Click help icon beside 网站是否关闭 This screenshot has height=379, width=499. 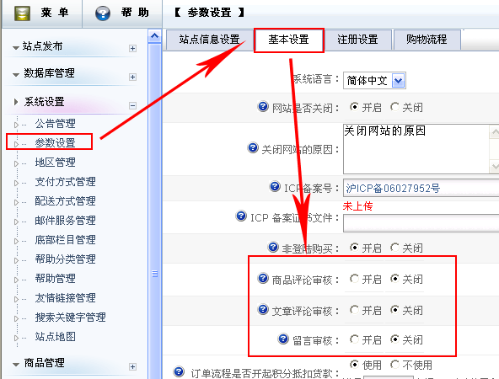(263, 106)
